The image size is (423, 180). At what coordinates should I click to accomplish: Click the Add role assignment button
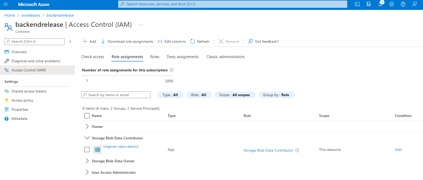[89, 41]
